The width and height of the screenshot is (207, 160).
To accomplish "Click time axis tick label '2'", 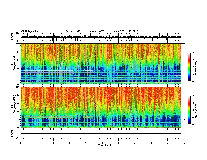I will [x=53, y=143].
